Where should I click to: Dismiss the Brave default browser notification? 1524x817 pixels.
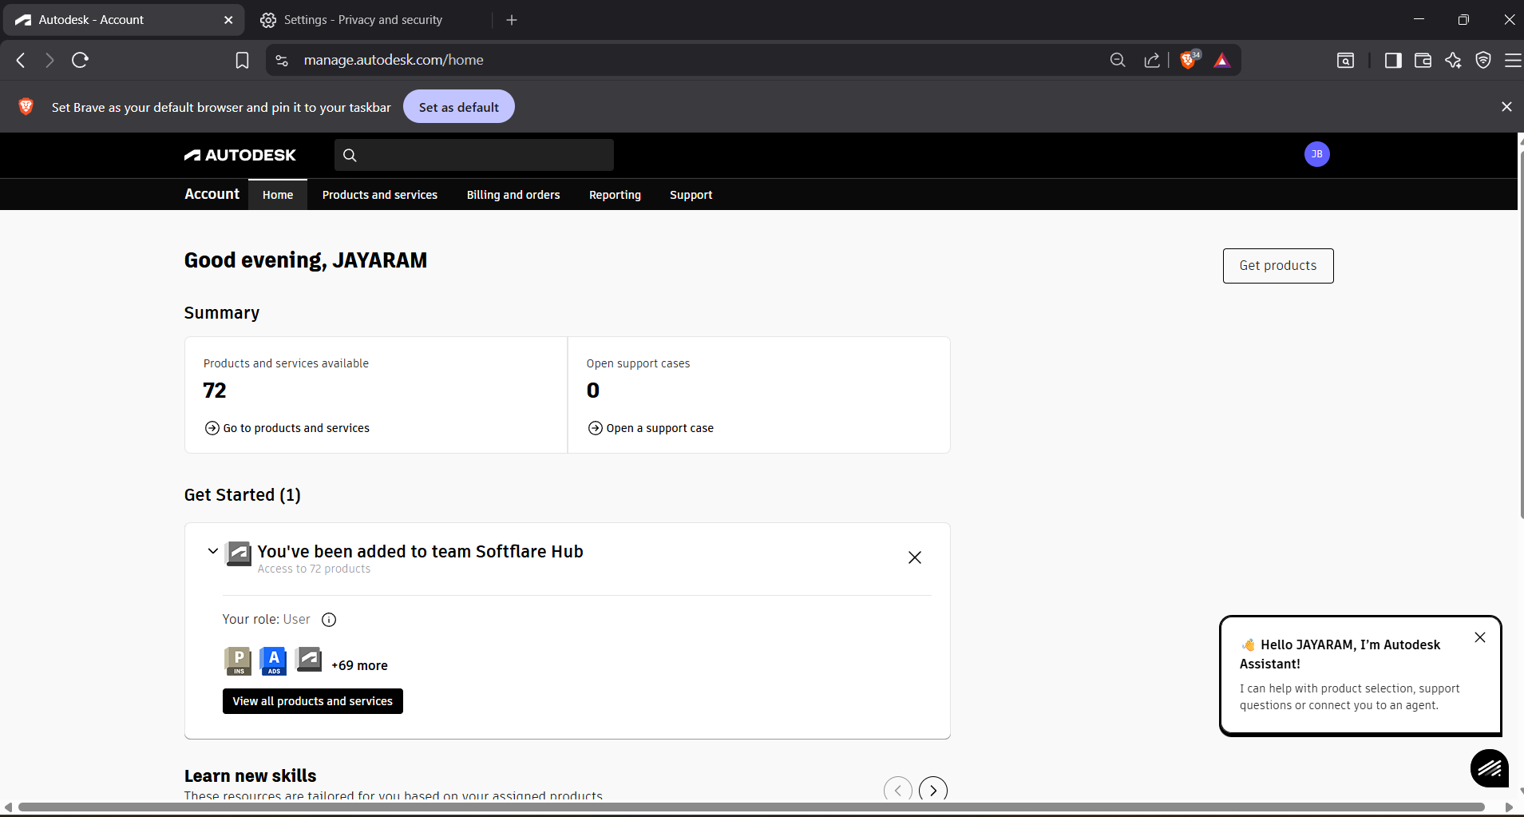coord(1506,106)
